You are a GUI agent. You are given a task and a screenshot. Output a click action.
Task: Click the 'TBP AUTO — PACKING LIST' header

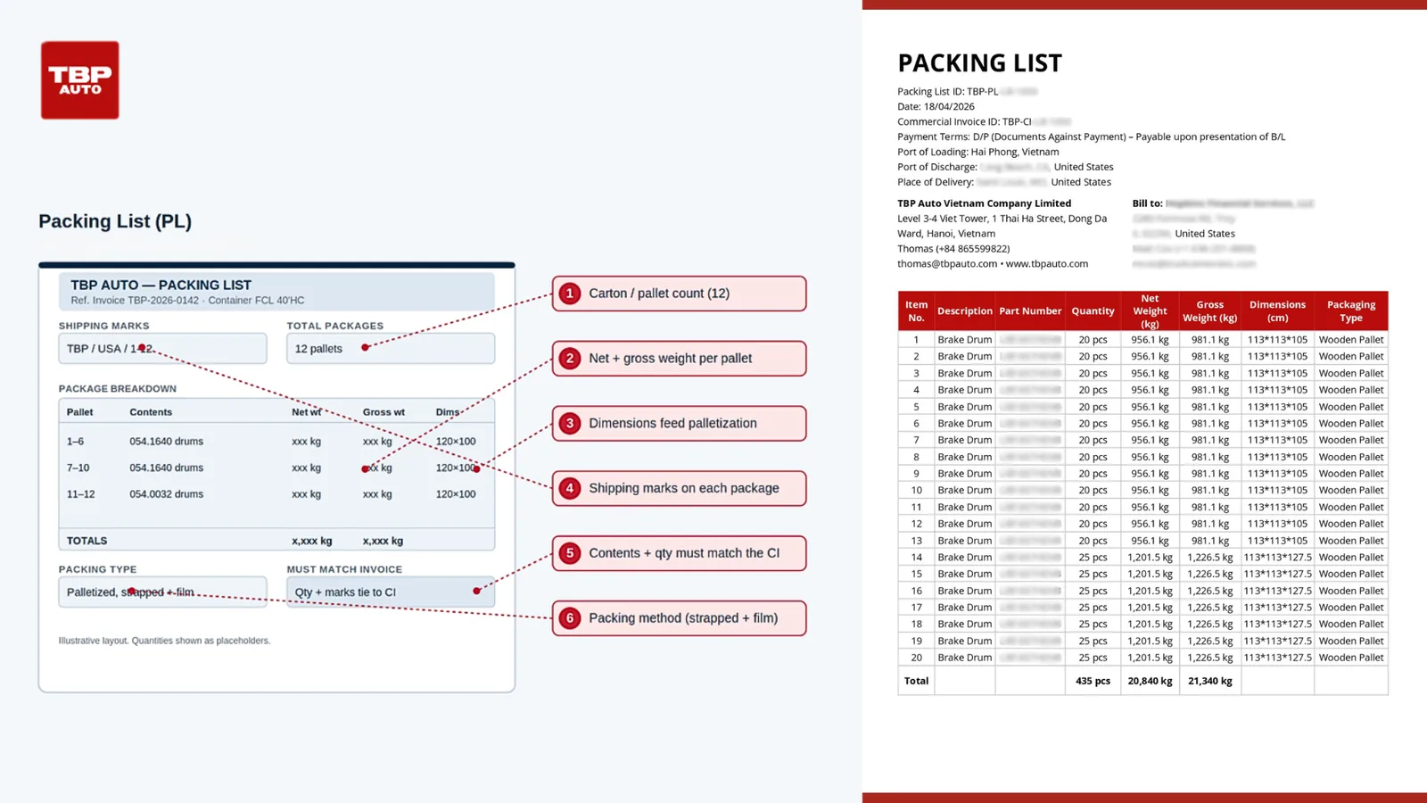pos(161,286)
